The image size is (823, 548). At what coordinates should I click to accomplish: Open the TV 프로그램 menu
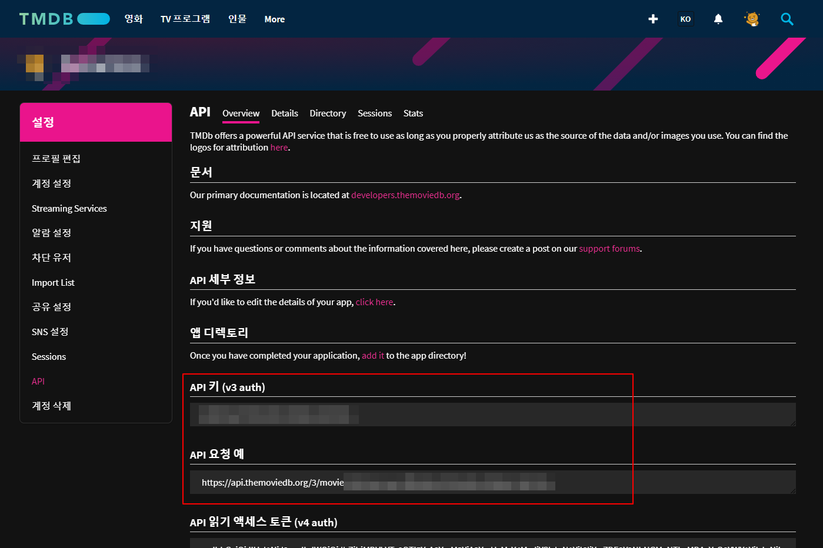(x=185, y=19)
